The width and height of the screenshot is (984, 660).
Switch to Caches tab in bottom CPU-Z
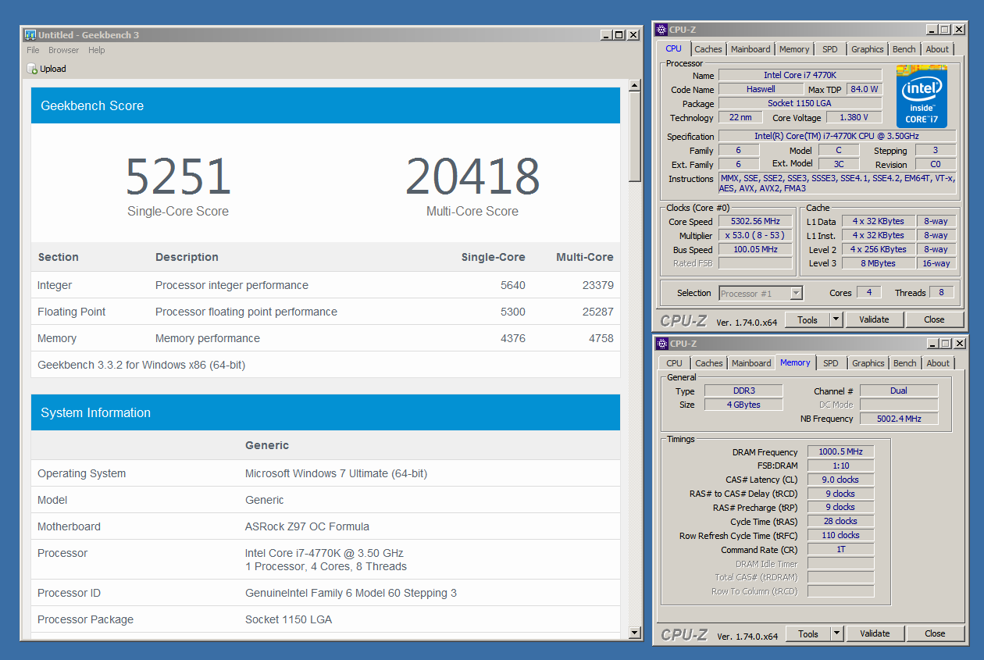[709, 363]
